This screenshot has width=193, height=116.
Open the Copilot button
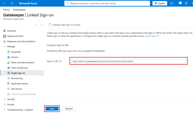click(160, 3)
